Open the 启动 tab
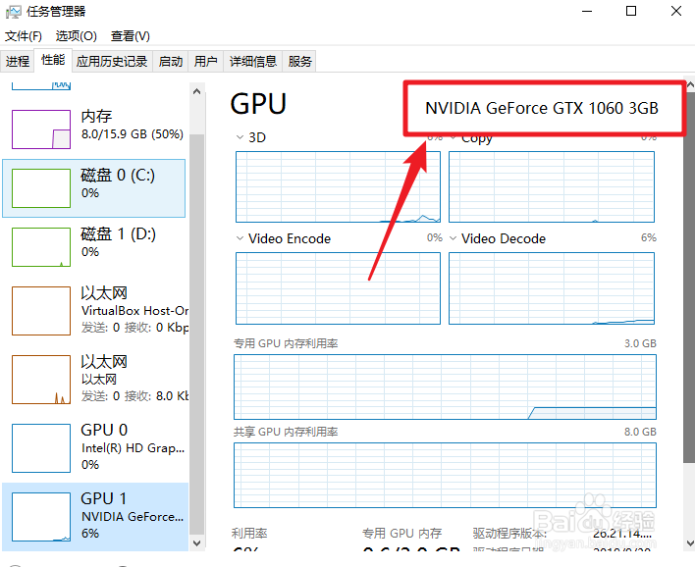Screen dimensions: 695x567 coord(171,61)
